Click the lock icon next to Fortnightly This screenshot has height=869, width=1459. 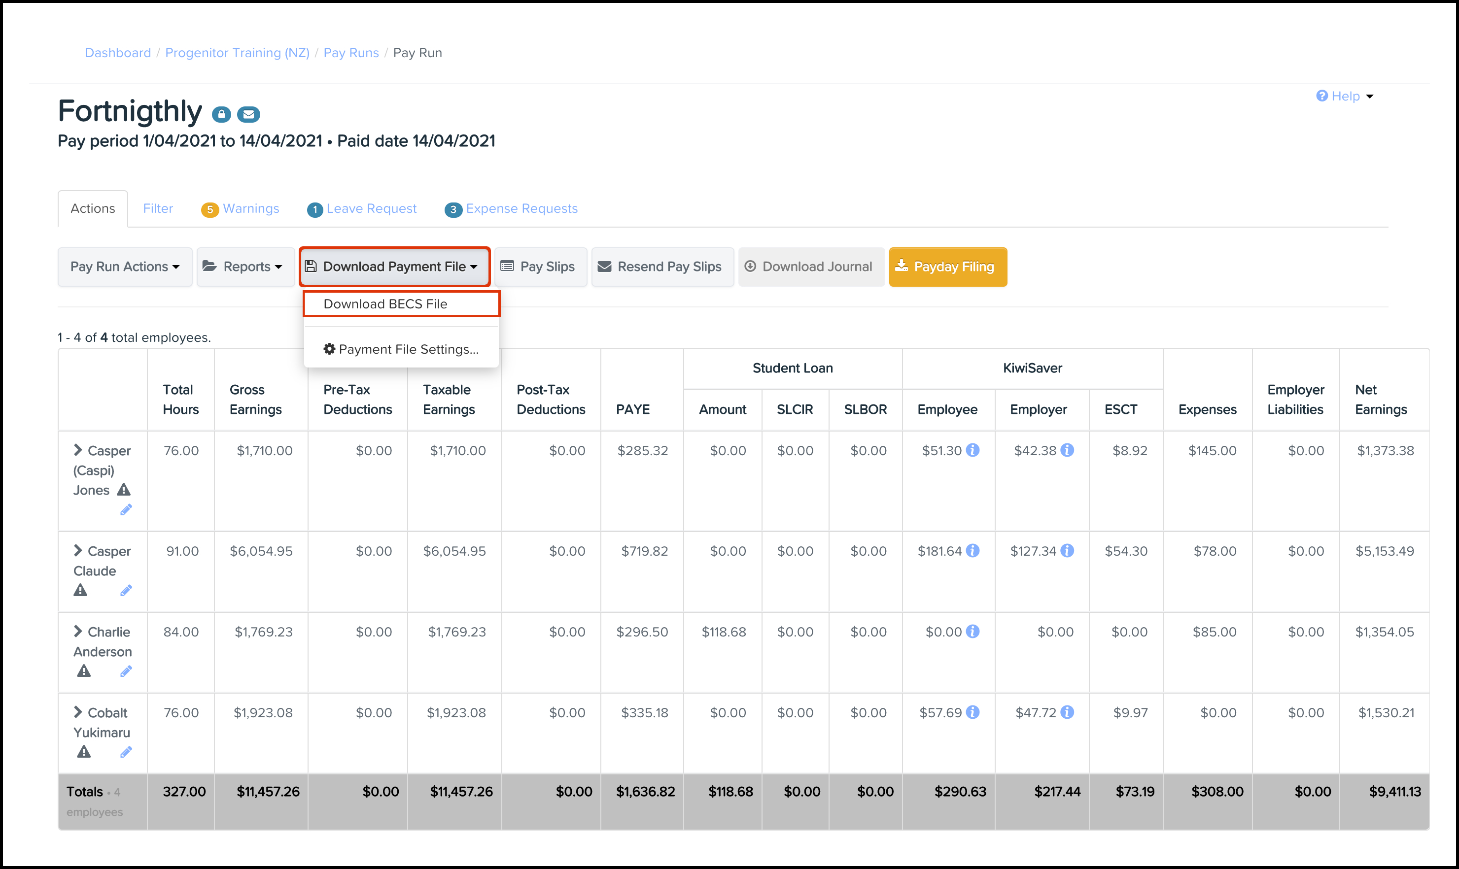pos(221,114)
